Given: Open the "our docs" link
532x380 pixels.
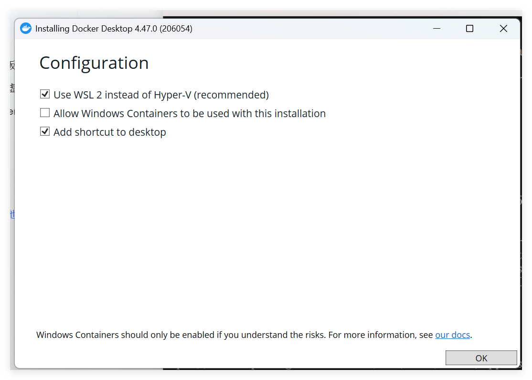Looking at the screenshot, I should 452,335.
